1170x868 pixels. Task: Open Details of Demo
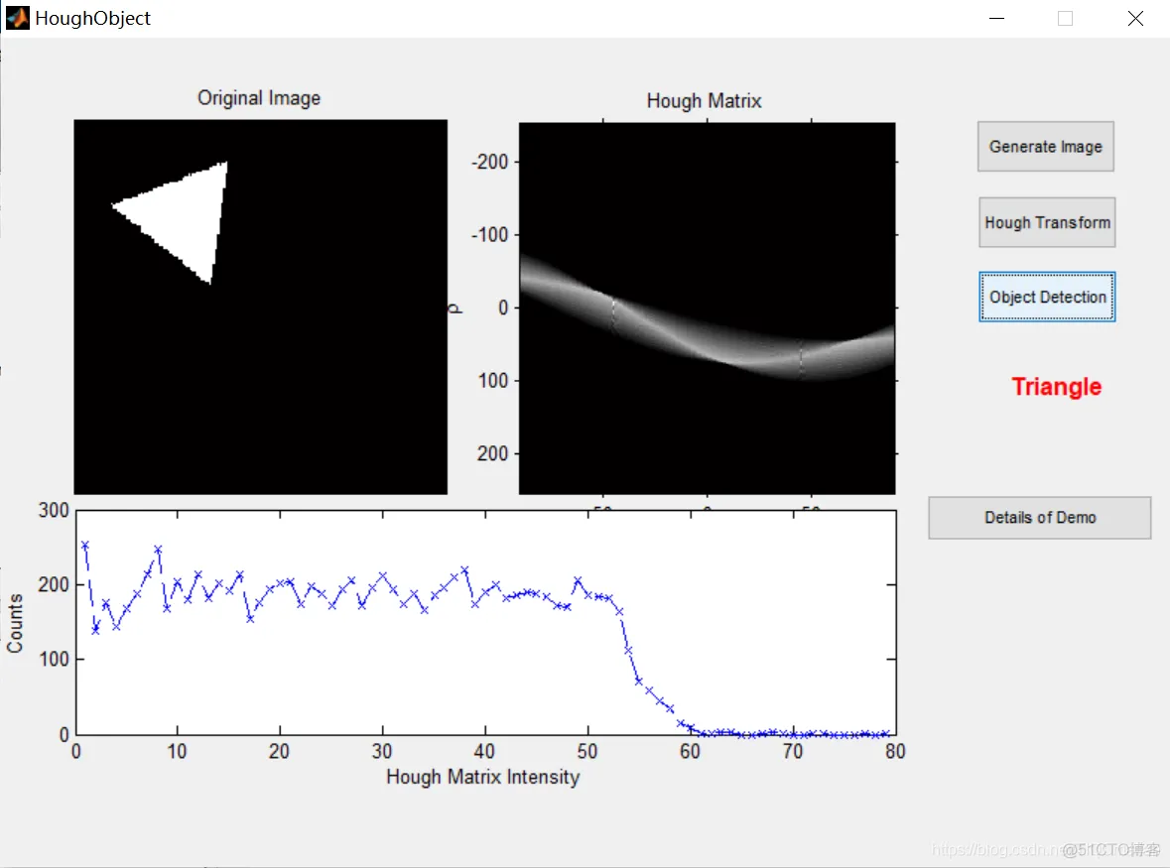pyautogui.click(x=1039, y=518)
